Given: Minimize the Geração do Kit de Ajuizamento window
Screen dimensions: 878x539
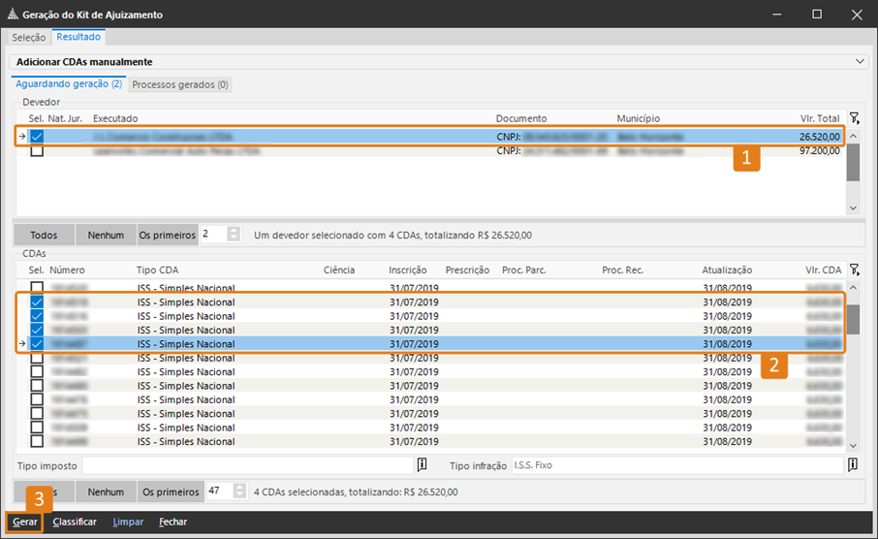Looking at the screenshot, I should tap(774, 15).
